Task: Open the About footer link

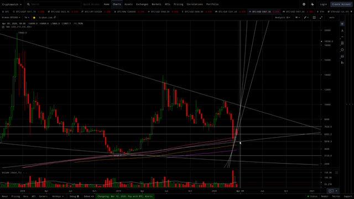Action: 5,197
